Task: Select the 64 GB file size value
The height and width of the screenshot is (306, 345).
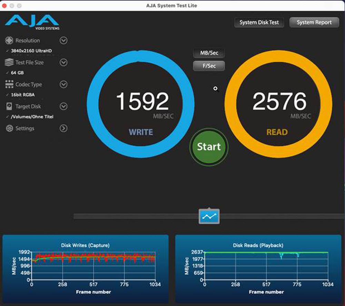Action: point(17,73)
